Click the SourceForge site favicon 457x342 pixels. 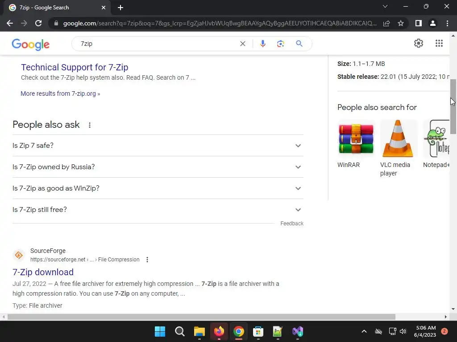tap(19, 255)
